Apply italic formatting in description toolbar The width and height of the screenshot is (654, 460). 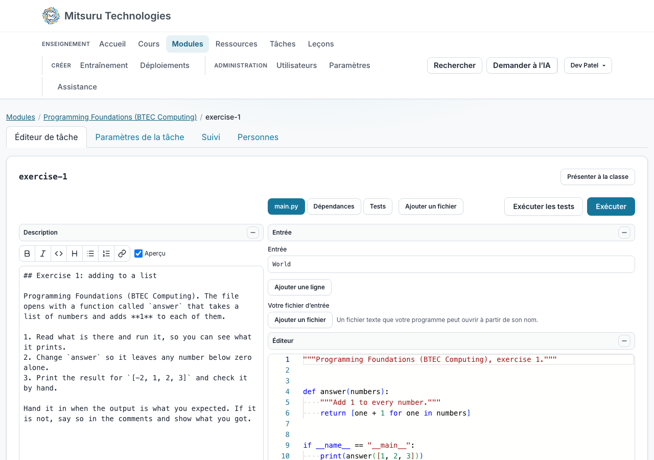43,254
